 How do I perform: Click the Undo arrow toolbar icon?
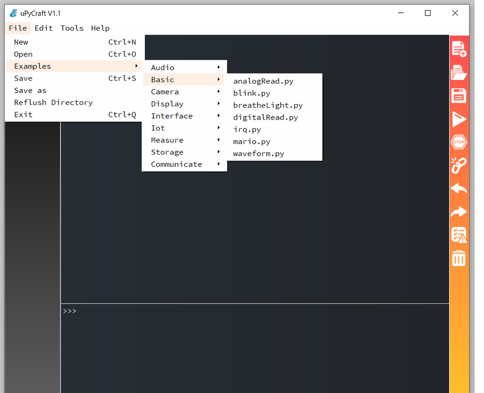pyautogui.click(x=459, y=189)
